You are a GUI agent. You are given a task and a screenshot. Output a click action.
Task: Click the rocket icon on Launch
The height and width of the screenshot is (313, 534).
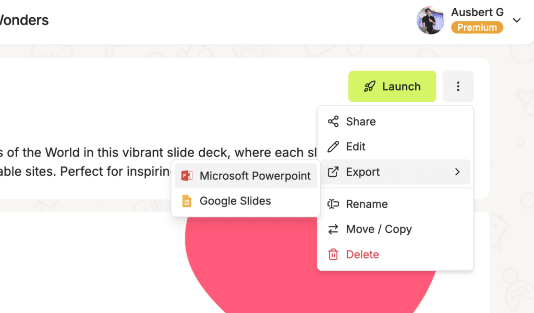tap(370, 87)
